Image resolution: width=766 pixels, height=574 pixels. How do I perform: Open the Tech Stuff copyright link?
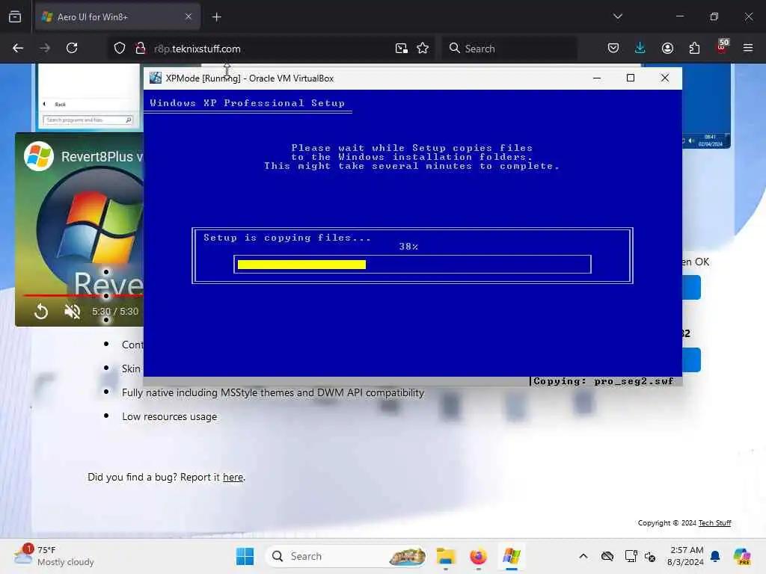pyautogui.click(x=714, y=522)
